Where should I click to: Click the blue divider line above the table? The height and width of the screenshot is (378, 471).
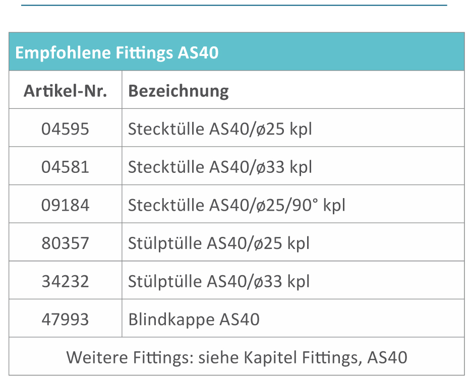(x=234, y=5)
